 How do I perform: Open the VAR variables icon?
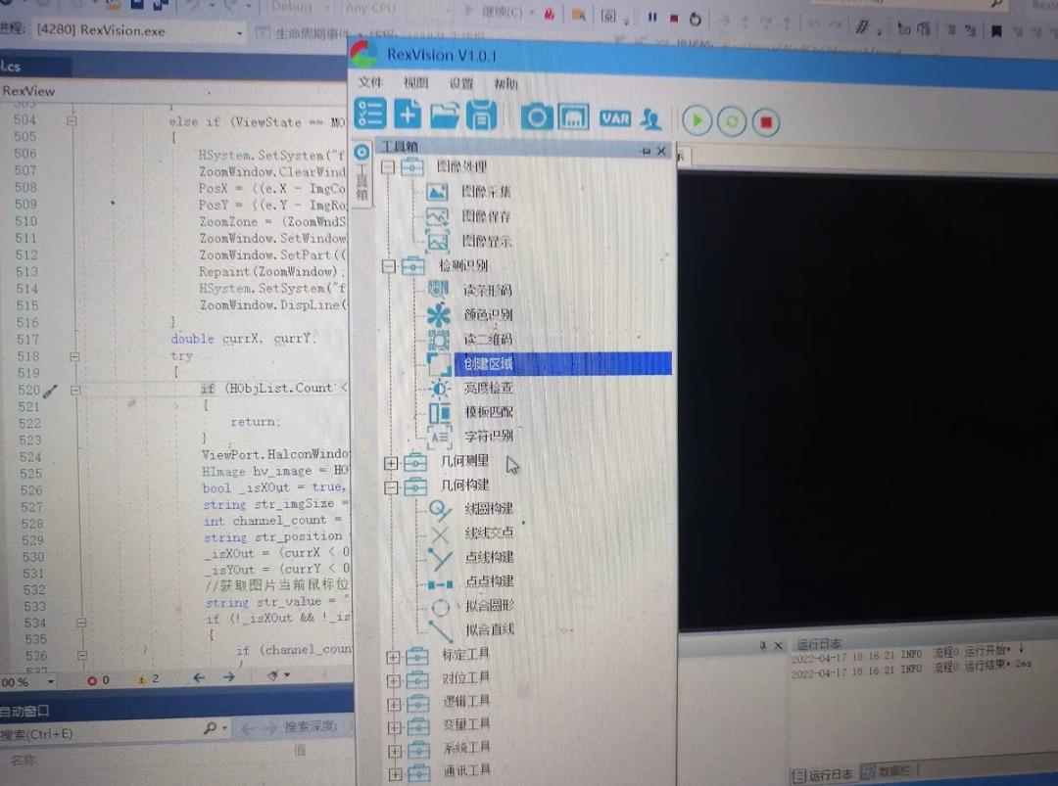coord(614,119)
